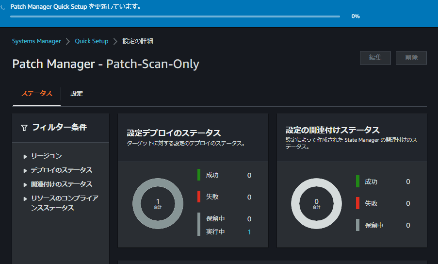Open the Systems Manager breadcrumb link
The height and width of the screenshot is (264, 438).
tap(36, 41)
